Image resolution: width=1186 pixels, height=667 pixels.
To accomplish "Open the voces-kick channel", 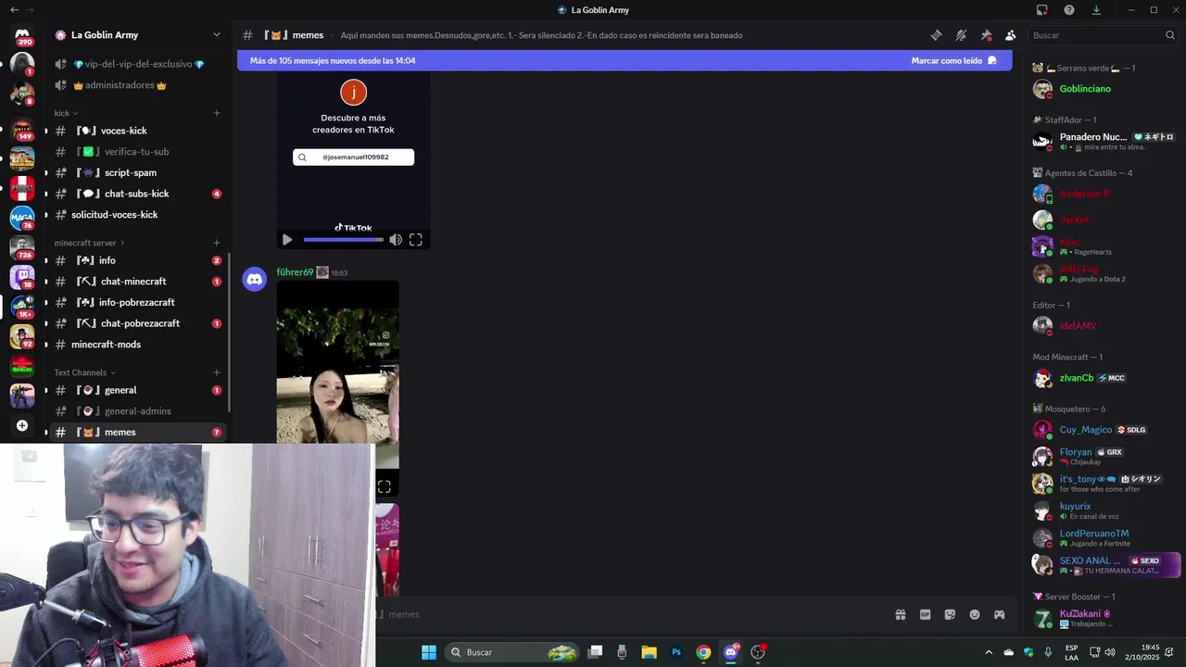I will pos(137,131).
